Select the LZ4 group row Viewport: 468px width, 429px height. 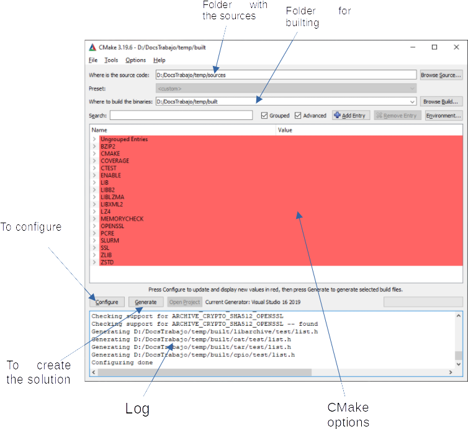point(281,211)
